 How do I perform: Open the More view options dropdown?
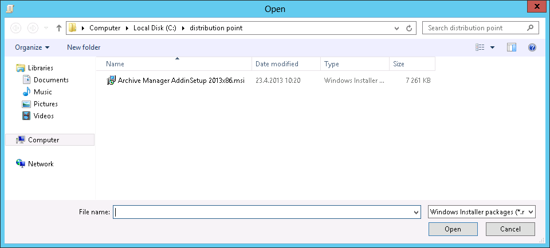tap(493, 47)
